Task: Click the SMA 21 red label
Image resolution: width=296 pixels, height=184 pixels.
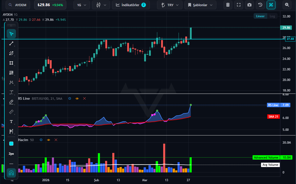Action: [273, 117]
